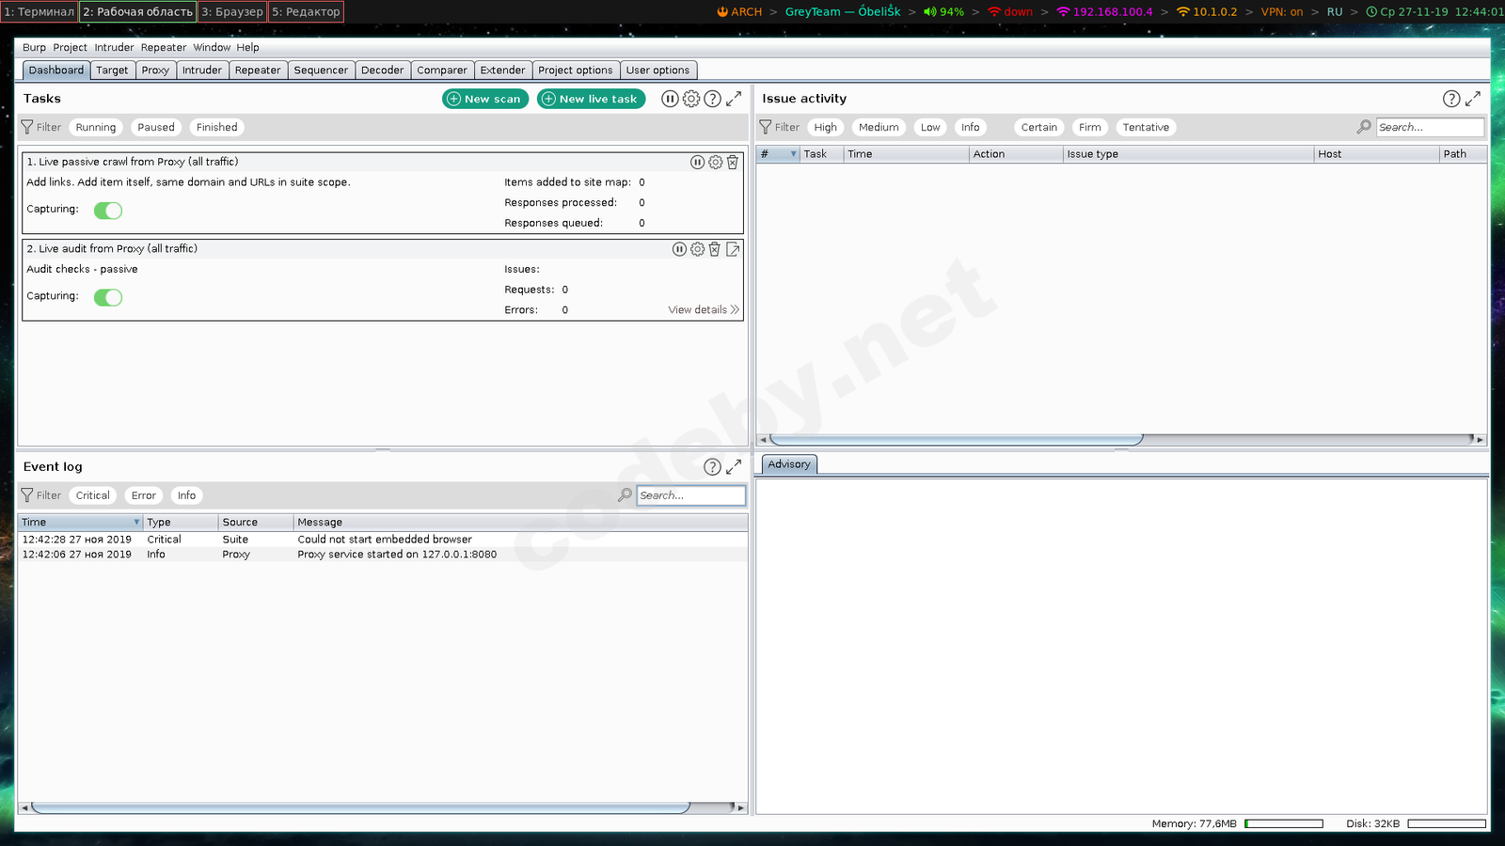Screen dimensions: 1505x846
Task: Pause the live audit from Proxy task
Action: 679,249
